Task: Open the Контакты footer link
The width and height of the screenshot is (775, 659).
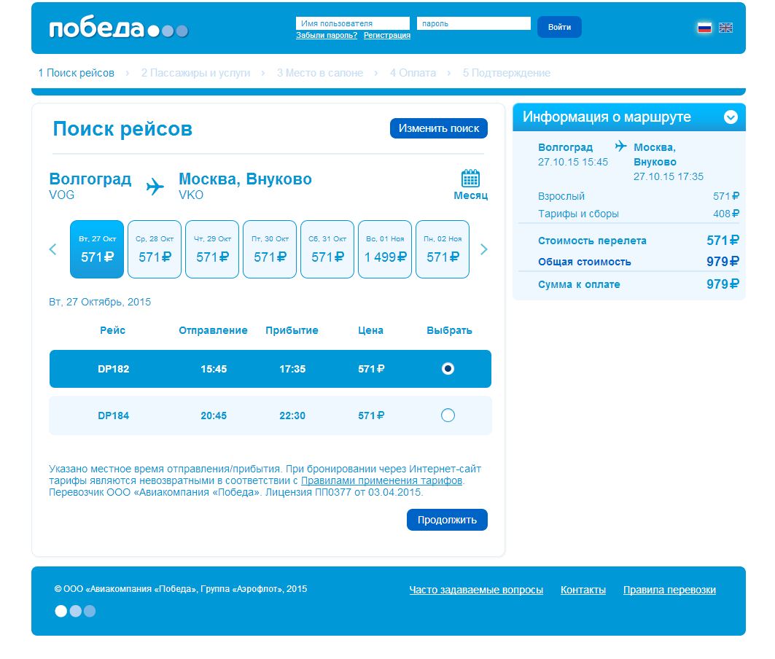Action: 583,590
